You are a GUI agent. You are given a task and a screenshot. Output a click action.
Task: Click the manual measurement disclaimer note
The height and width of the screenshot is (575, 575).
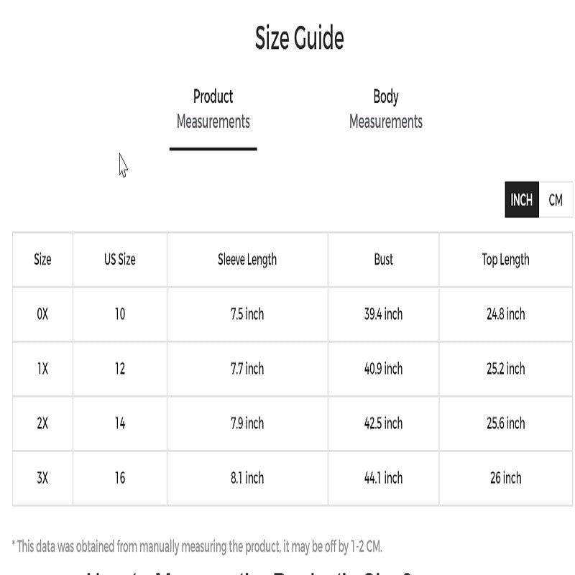coord(197,546)
